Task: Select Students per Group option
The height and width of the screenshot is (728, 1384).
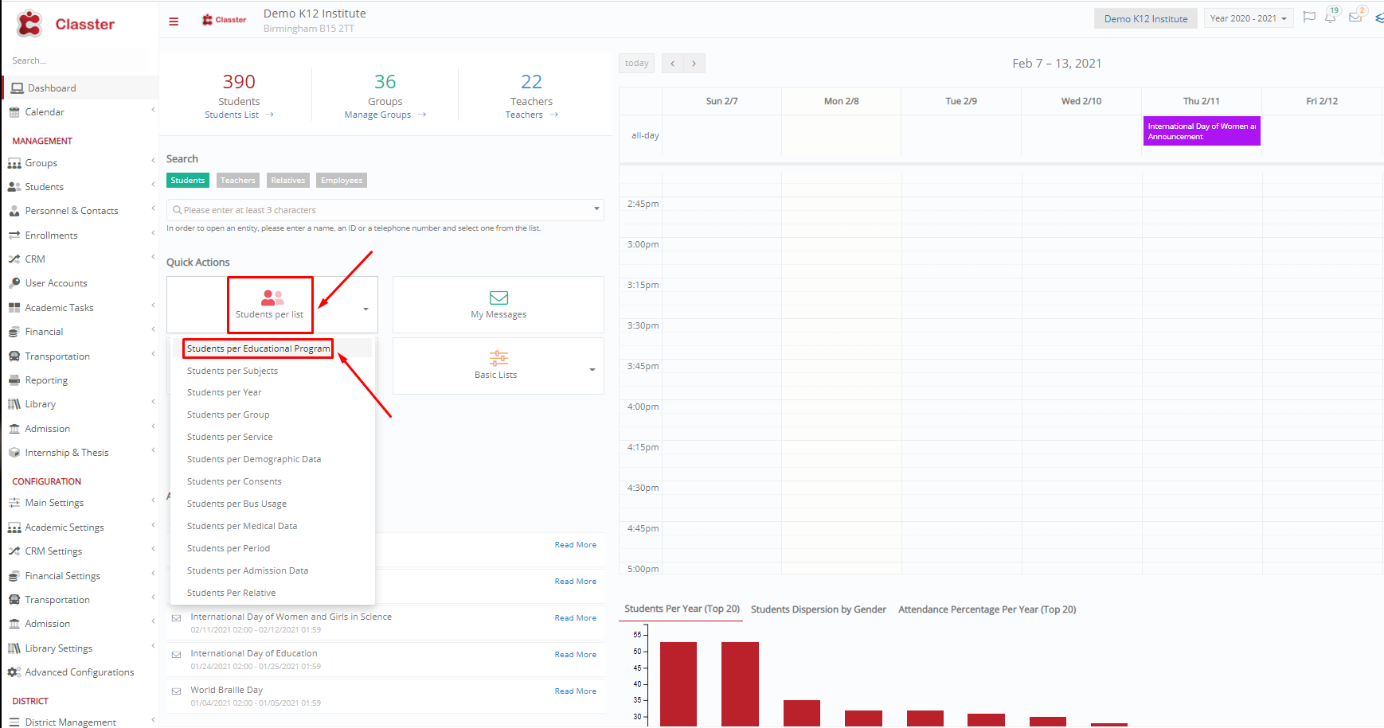Action: (x=228, y=415)
